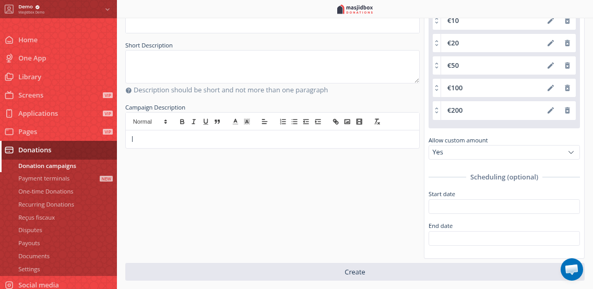Delete the €100 donation amount
This screenshot has width=593, height=289.
567,88
